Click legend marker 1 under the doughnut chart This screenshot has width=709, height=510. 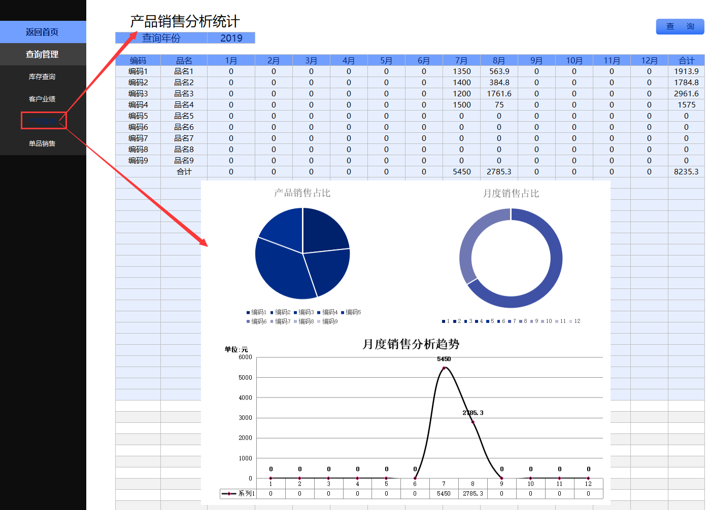(x=444, y=321)
